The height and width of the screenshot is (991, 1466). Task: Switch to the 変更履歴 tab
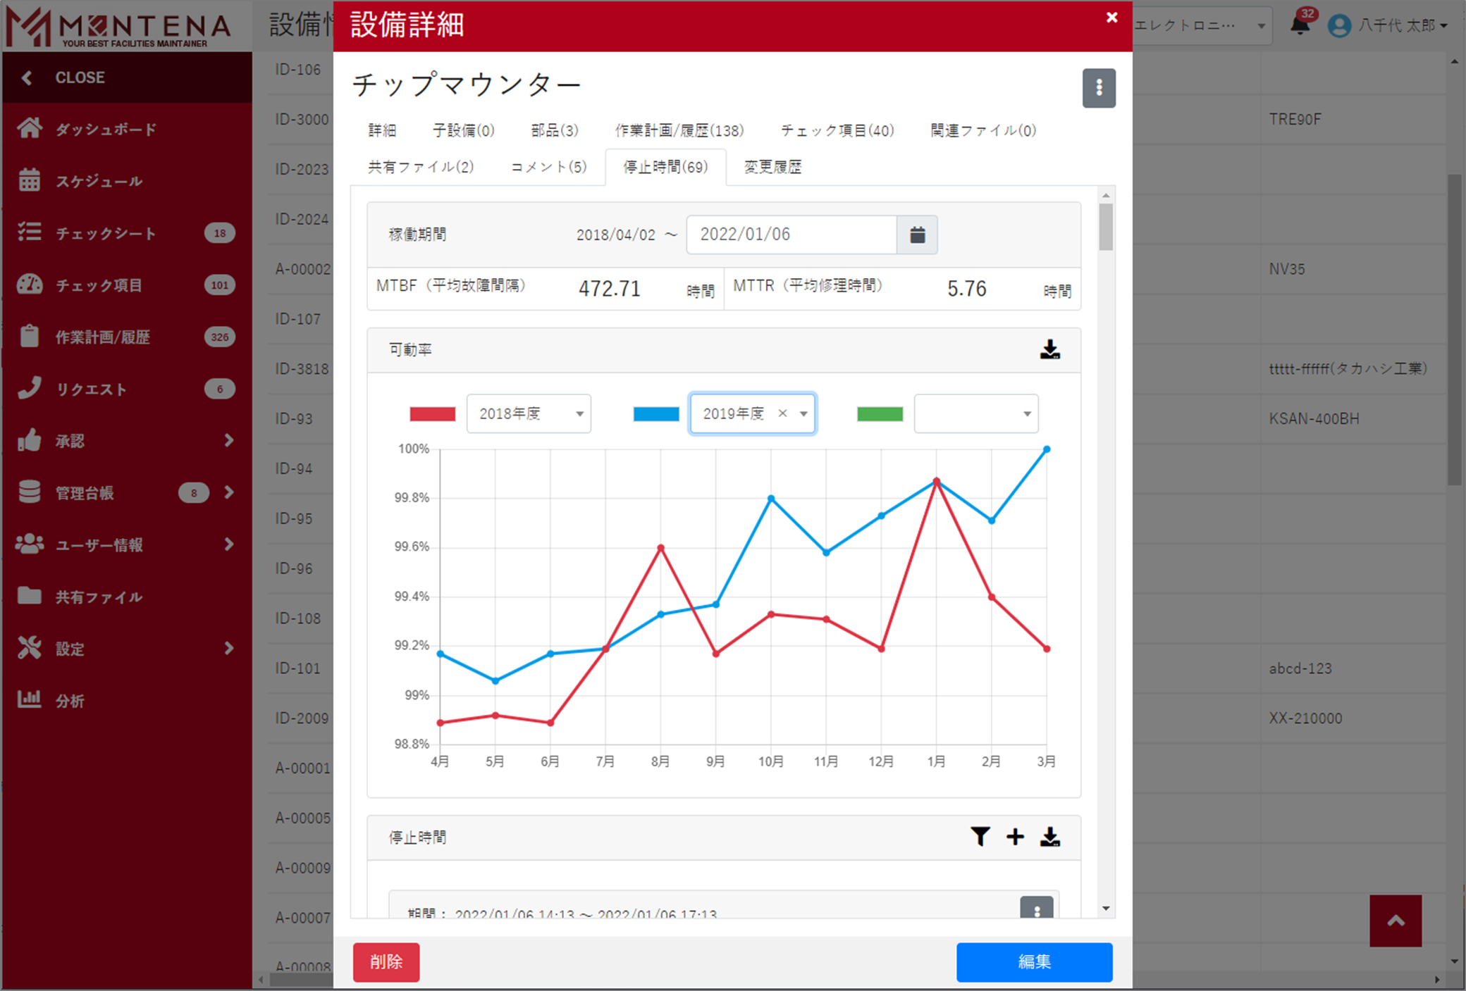pos(772,167)
